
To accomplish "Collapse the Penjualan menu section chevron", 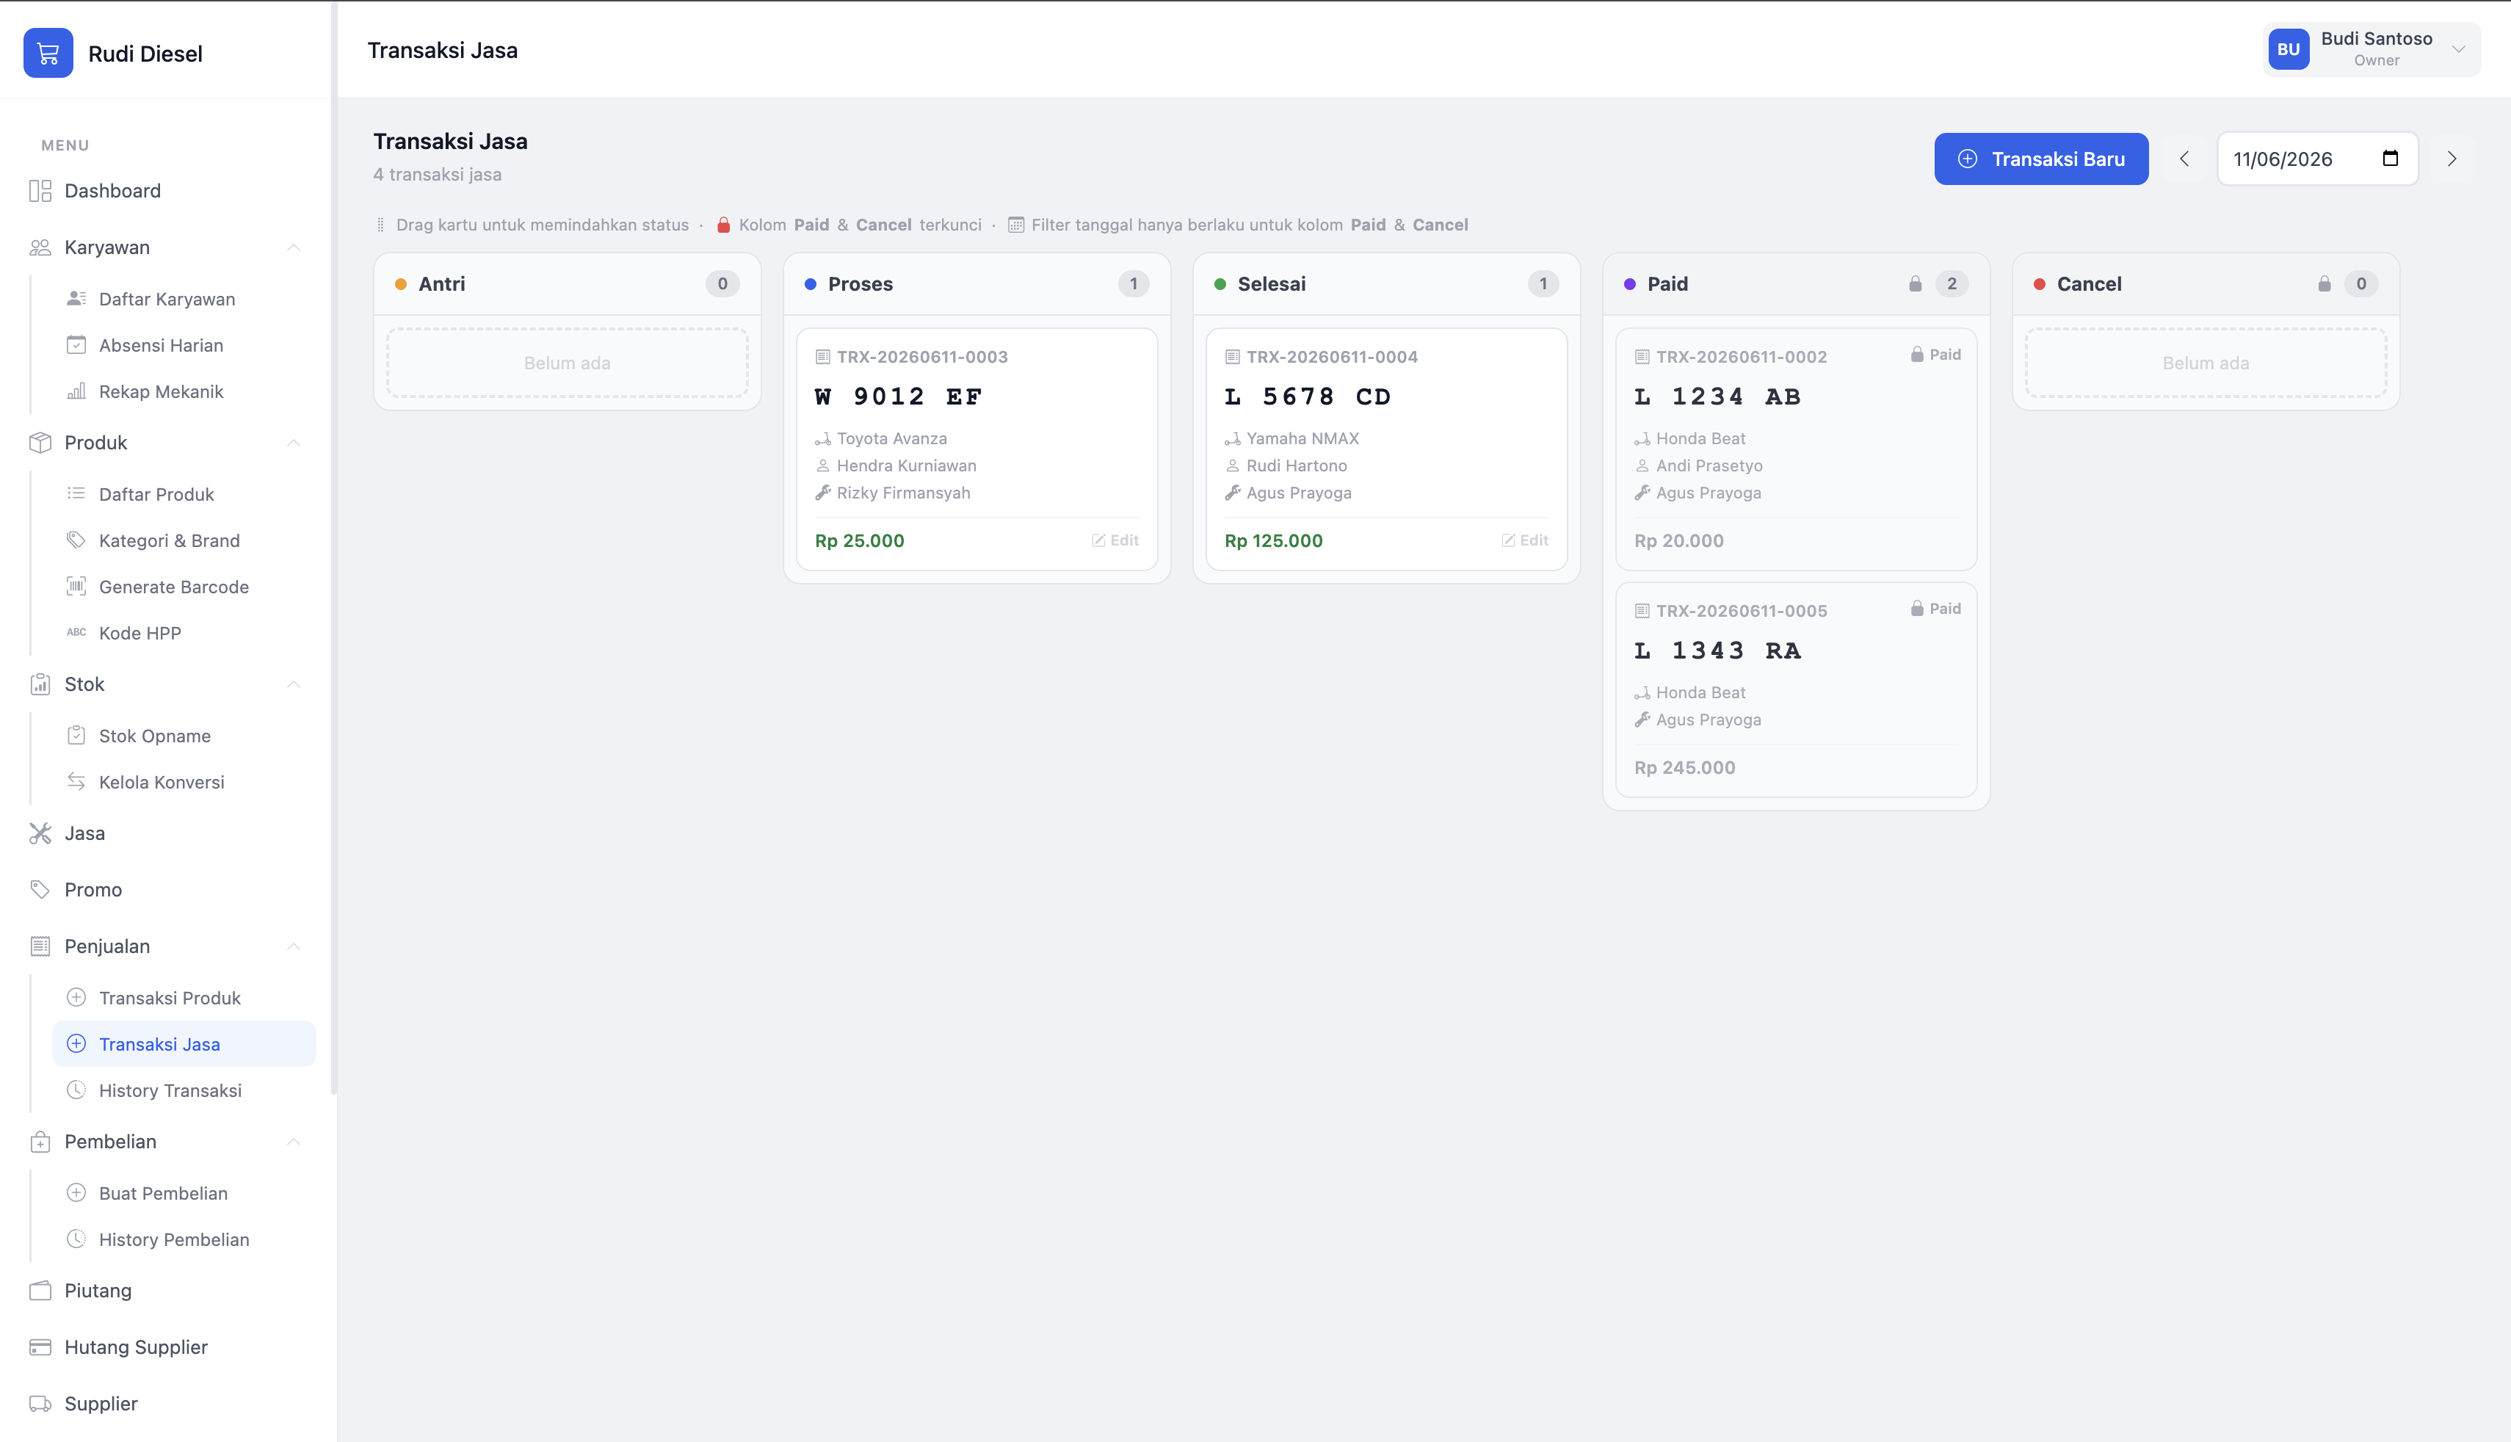I will tap(293, 947).
